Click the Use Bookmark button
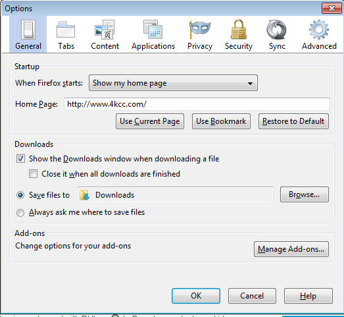344x317 pixels. coord(221,121)
